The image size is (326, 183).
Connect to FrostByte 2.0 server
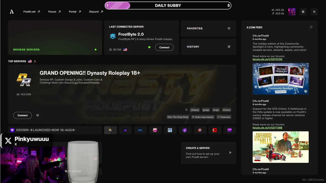164,47
